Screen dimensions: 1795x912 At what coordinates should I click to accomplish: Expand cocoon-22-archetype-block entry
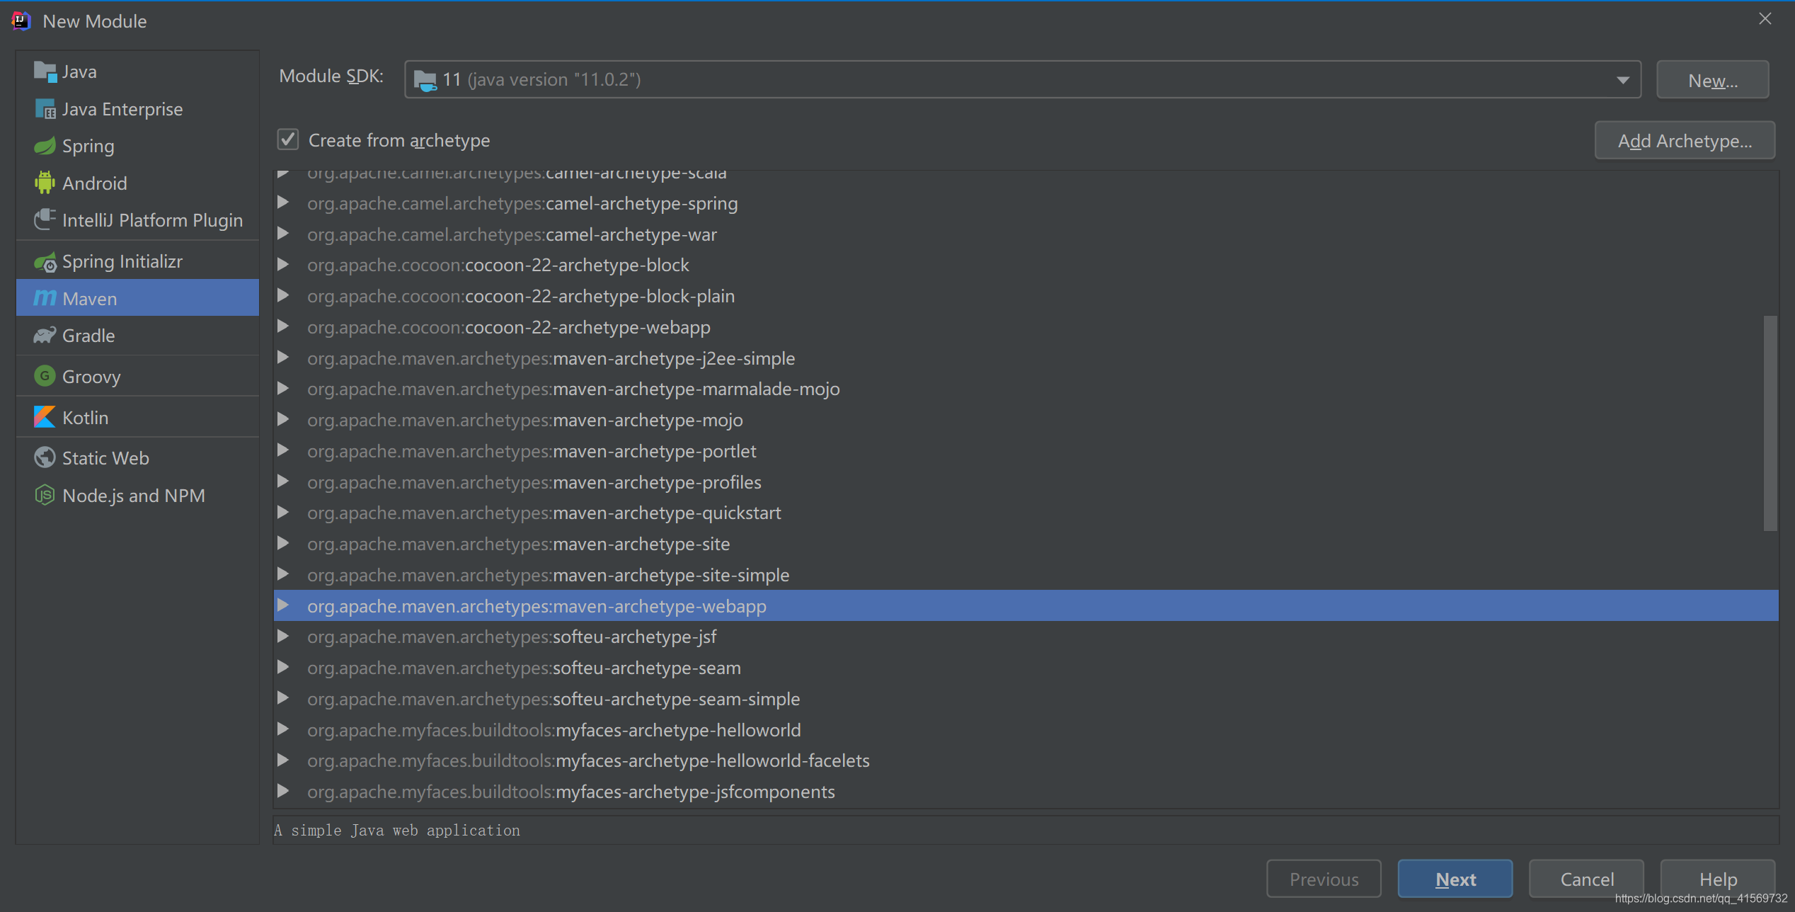click(283, 265)
